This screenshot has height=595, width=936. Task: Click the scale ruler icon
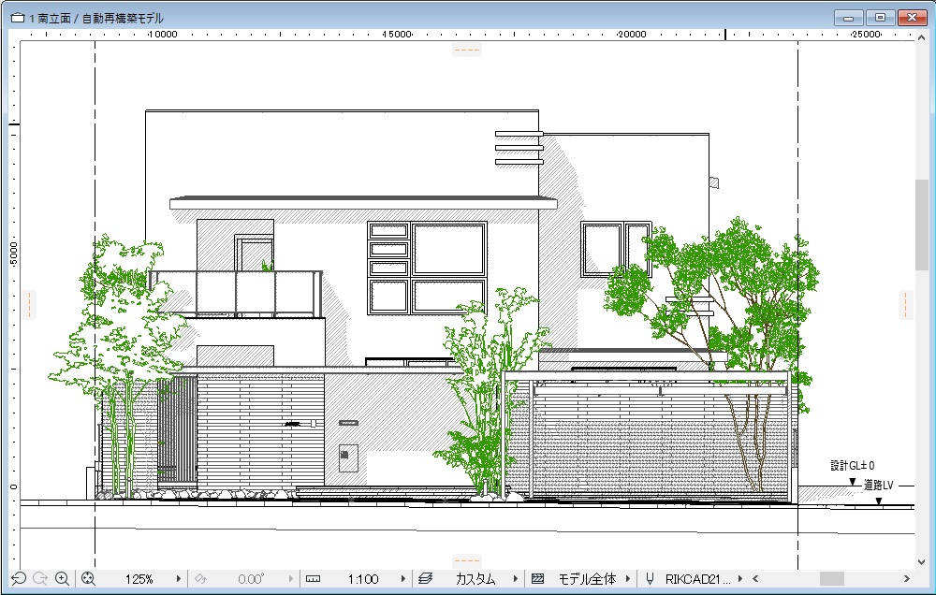tap(313, 579)
